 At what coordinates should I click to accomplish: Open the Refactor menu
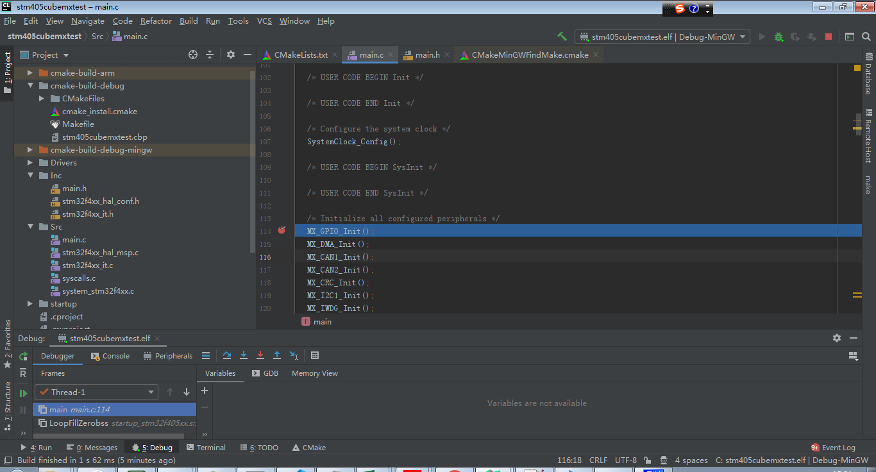156,21
